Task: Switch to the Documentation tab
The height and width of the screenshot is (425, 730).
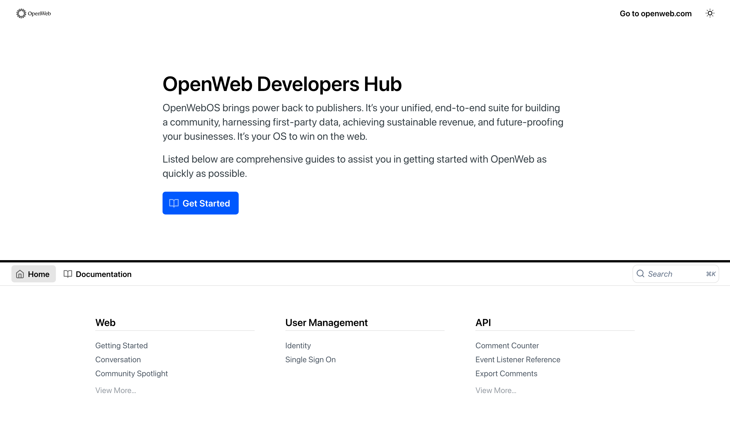Action: tap(98, 274)
